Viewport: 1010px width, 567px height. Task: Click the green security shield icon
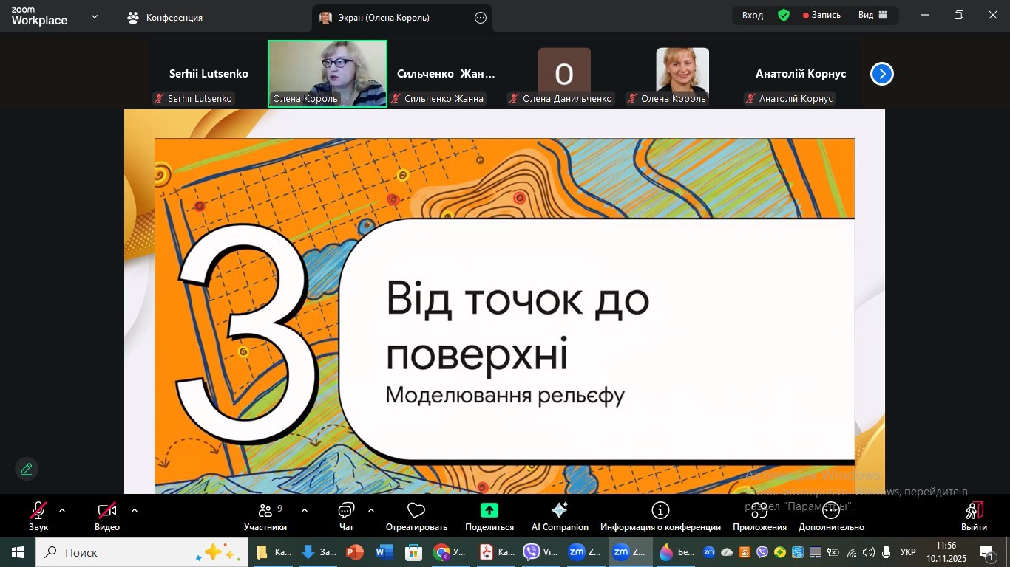pyautogui.click(x=784, y=16)
